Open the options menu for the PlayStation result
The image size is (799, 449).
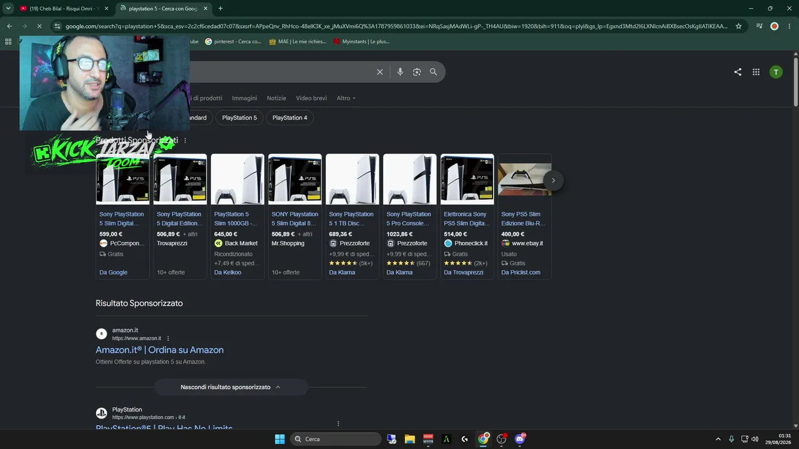pos(338,423)
